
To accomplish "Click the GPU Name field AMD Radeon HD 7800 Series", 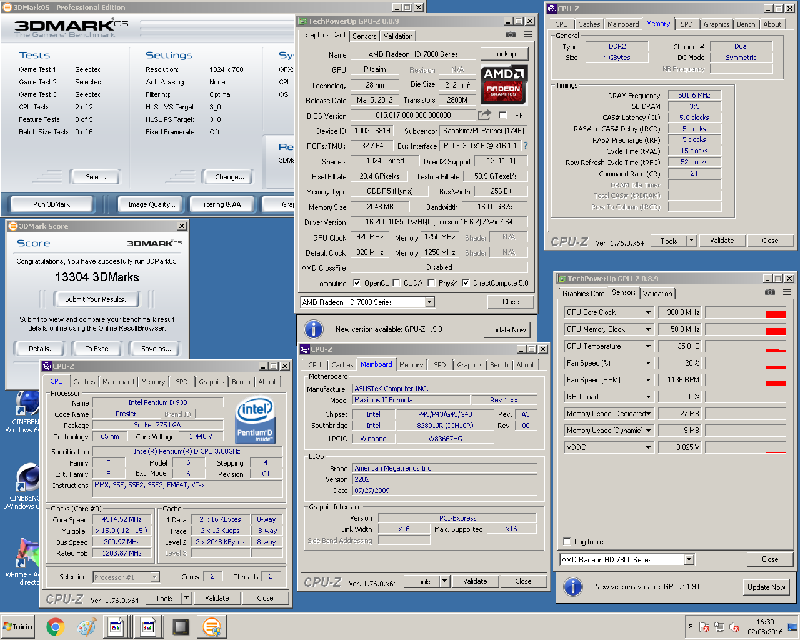I will click(x=413, y=54).
